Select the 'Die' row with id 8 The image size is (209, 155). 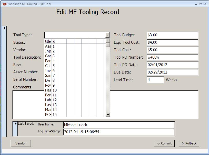75,80
